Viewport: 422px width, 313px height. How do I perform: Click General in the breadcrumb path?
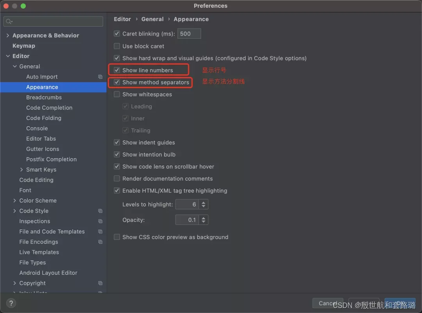click(x=152, y=19)
